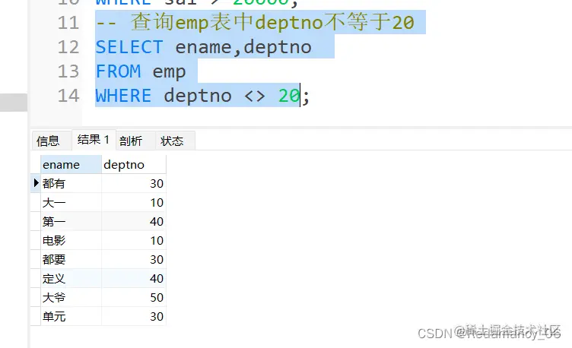The image size is (572, 348).
Task: Select deptno value 30 in 单元 row
Action: [x=134, y=316]
